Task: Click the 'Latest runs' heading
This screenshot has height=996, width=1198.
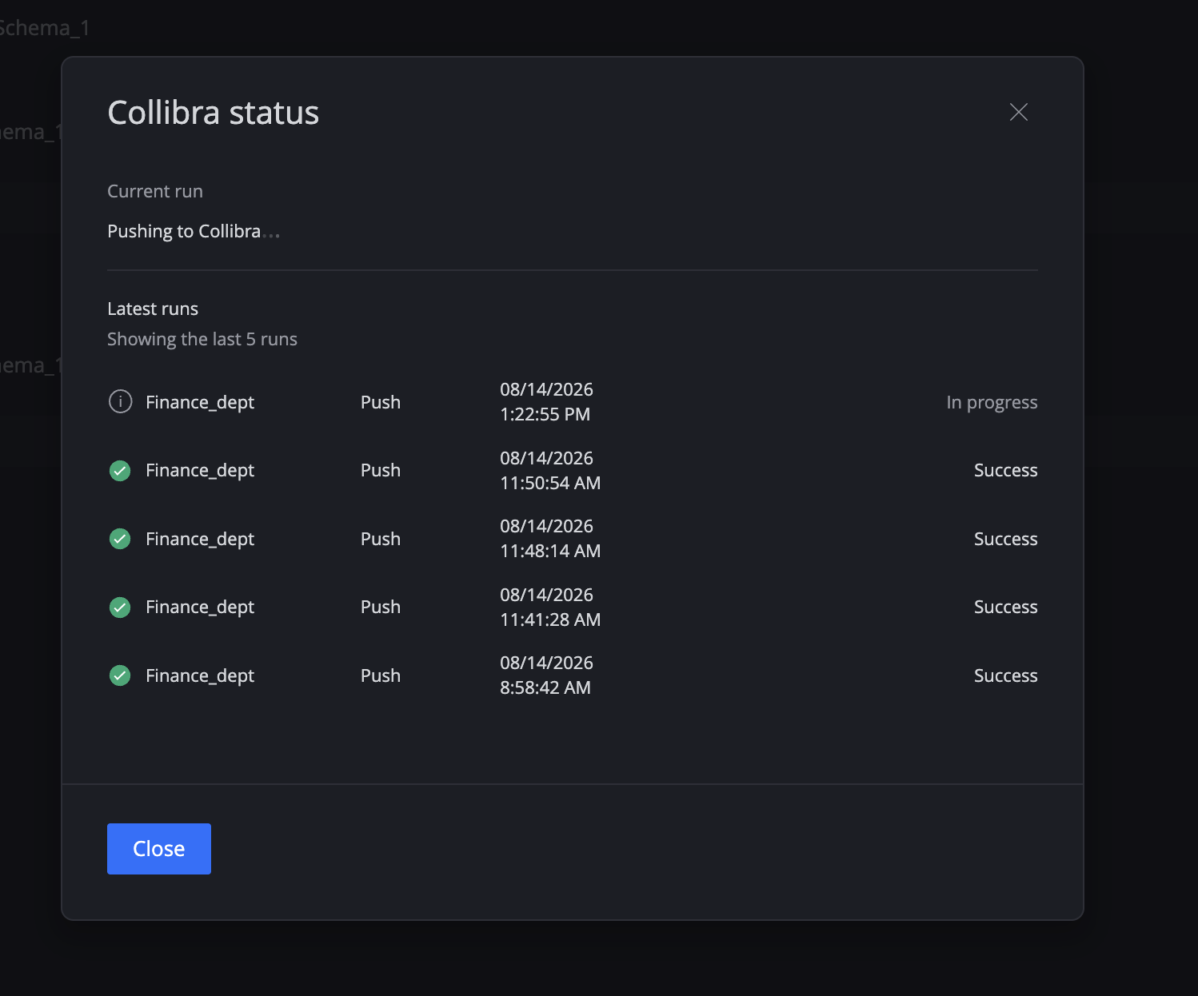Action: click(x=153, y=309)
